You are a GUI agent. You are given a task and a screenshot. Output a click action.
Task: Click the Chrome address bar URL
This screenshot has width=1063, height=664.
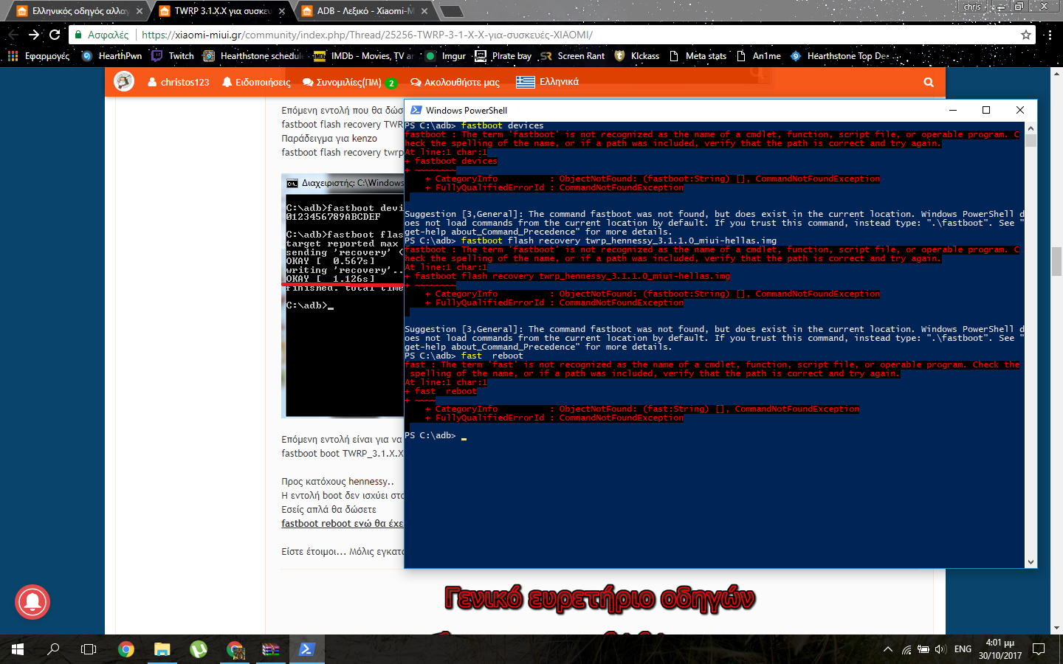[x=367, y=35]
